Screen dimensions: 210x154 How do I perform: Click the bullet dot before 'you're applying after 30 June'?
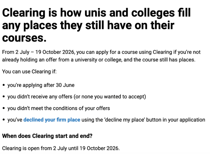click(4, 85)
